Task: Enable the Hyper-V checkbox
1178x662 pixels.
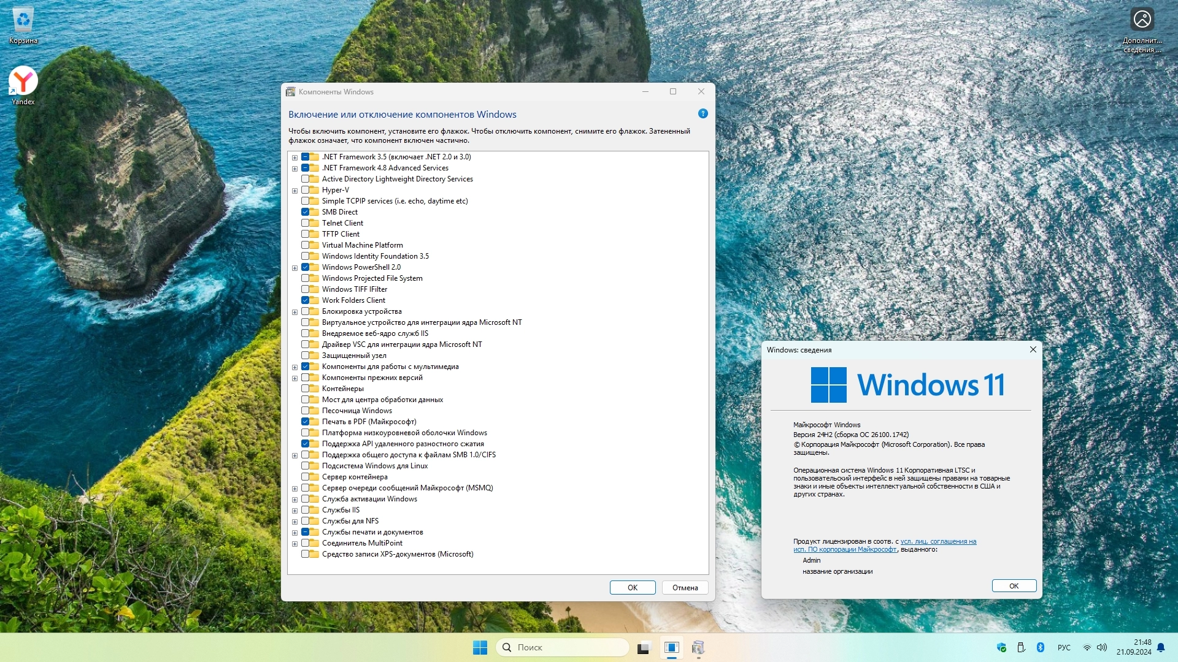Action: [305, 190]
